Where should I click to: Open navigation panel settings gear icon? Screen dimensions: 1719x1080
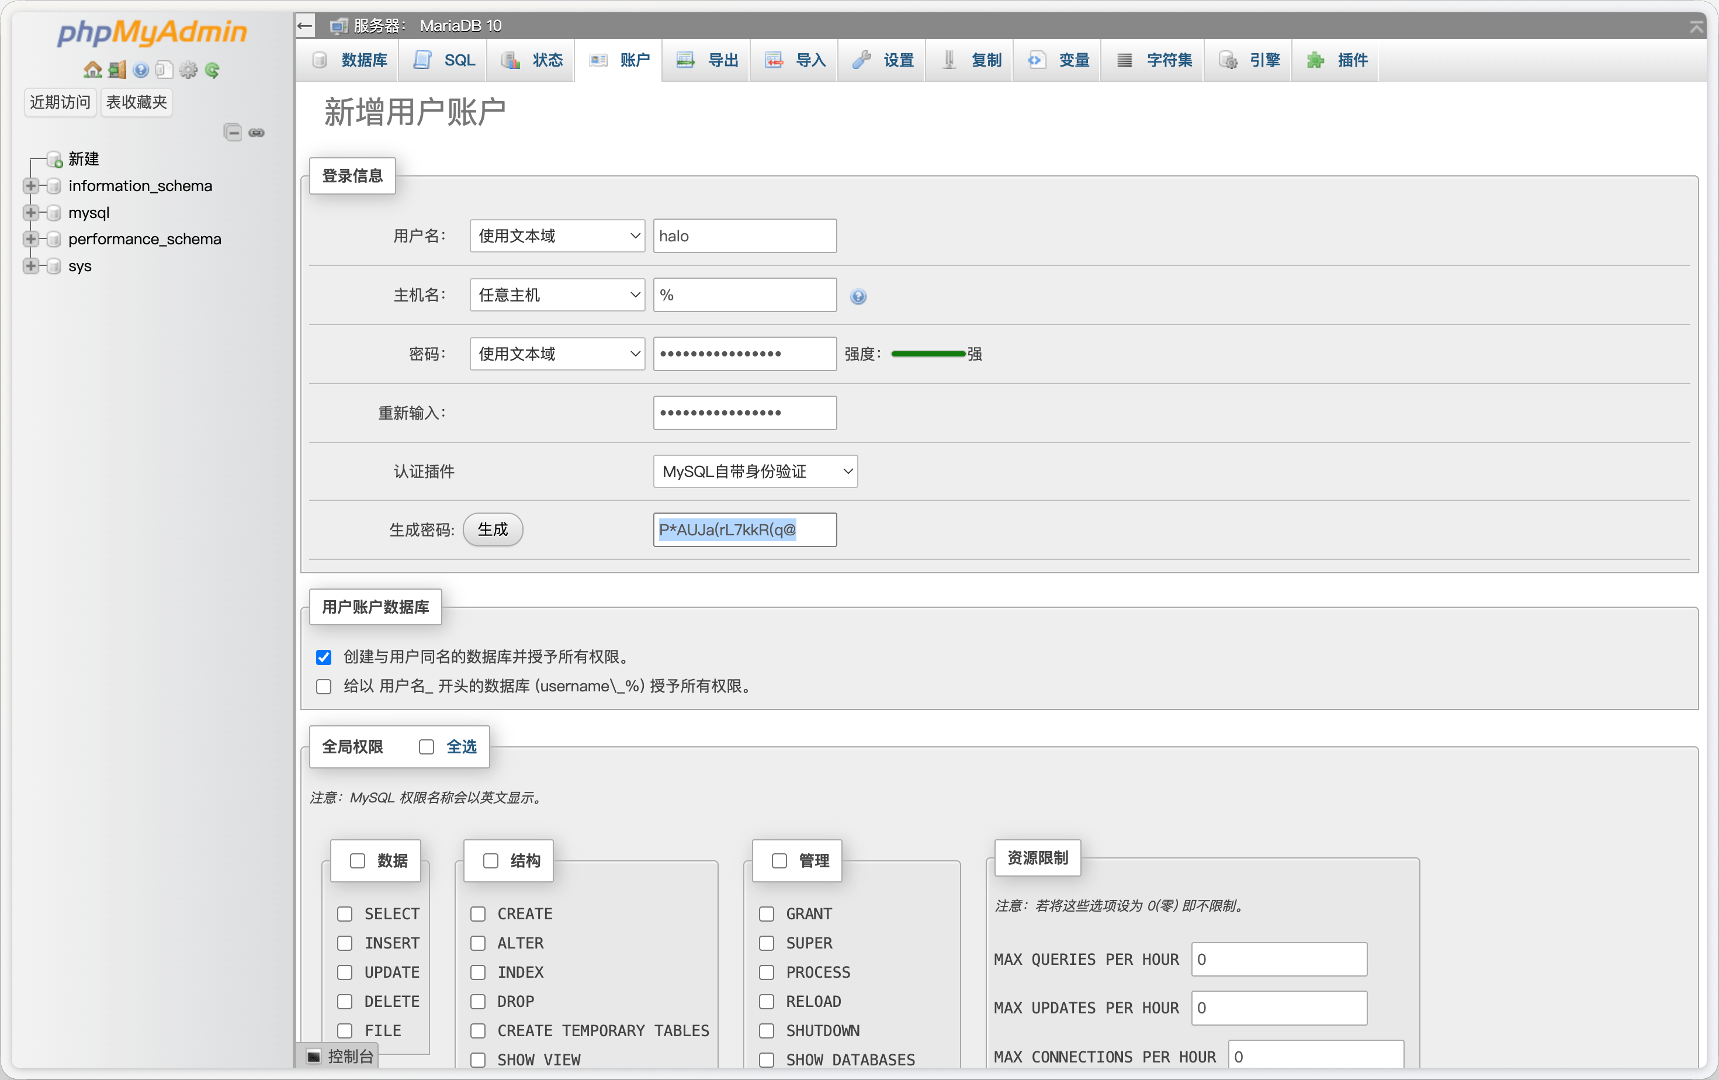point(189,70)
